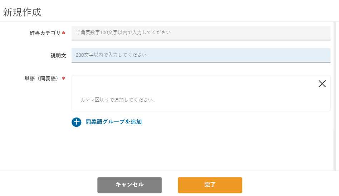
Task: Click the white plus sign inside blue circle
Action: pyautogui.click(x=76, y=122)
